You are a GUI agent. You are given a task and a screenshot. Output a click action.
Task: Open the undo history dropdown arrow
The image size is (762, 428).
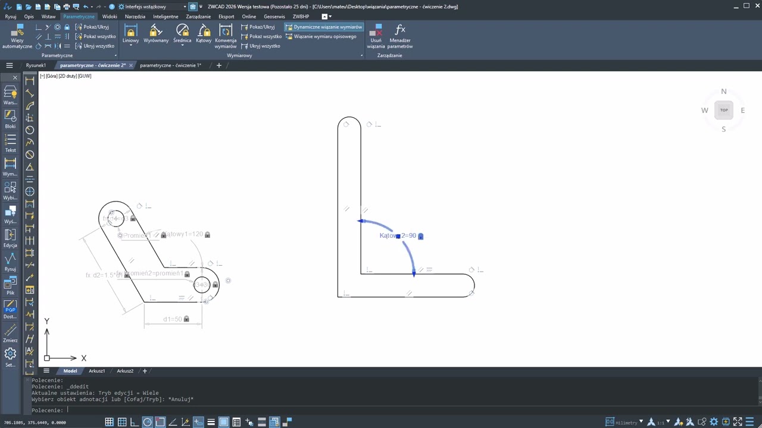coord(92,7)
